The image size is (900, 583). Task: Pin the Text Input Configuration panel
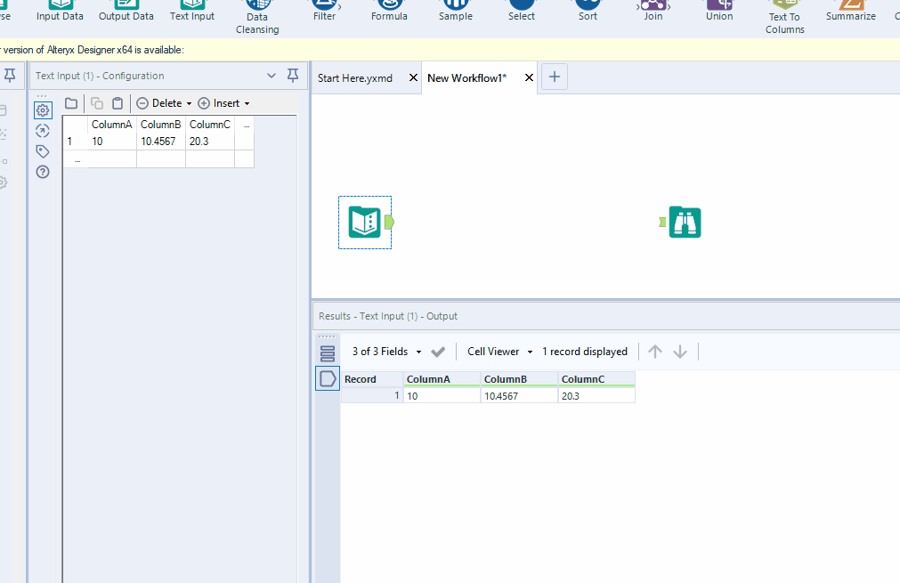[x=293, y=76]
